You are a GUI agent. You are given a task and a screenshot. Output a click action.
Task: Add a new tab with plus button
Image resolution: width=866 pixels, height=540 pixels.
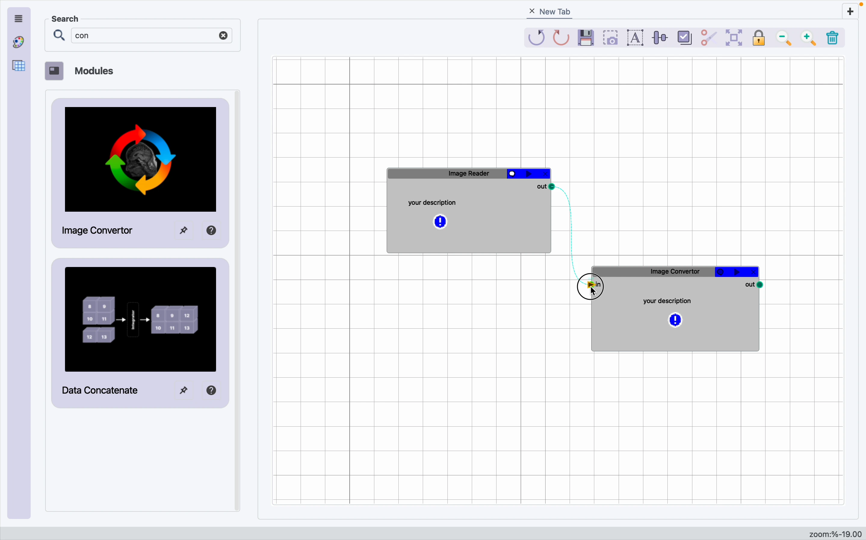(851, 11)
